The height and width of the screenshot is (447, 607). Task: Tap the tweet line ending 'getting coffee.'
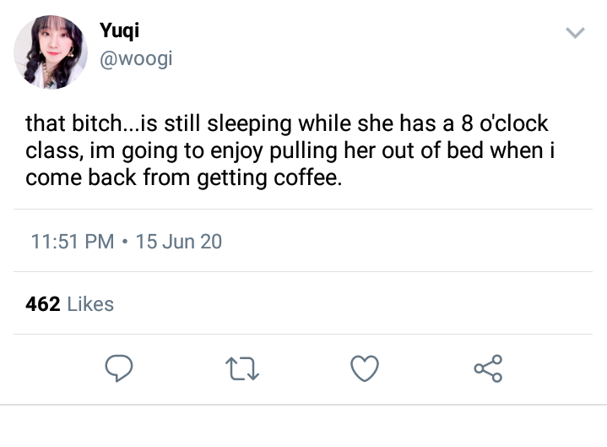coord(184,177)
